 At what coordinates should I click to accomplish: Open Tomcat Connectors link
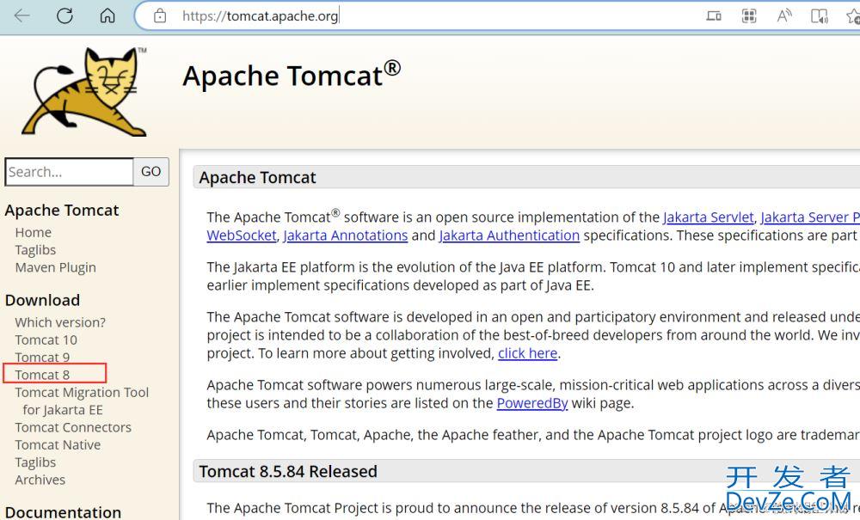pyautogui.click(x=73, y=427)
